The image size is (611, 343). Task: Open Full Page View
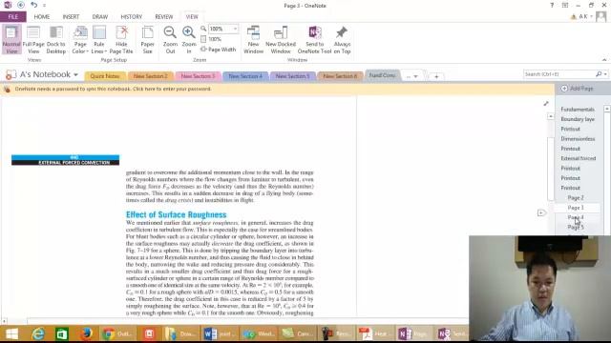coord(33,40)
